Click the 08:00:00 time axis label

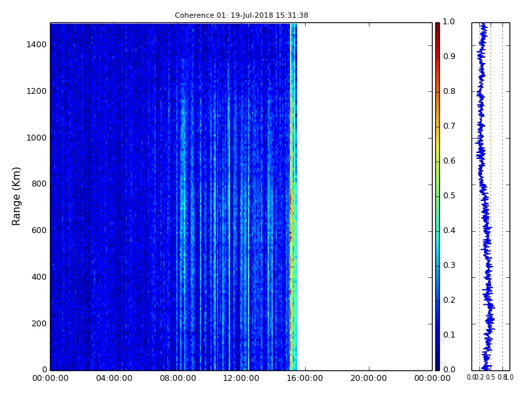(x=178, y=378)
